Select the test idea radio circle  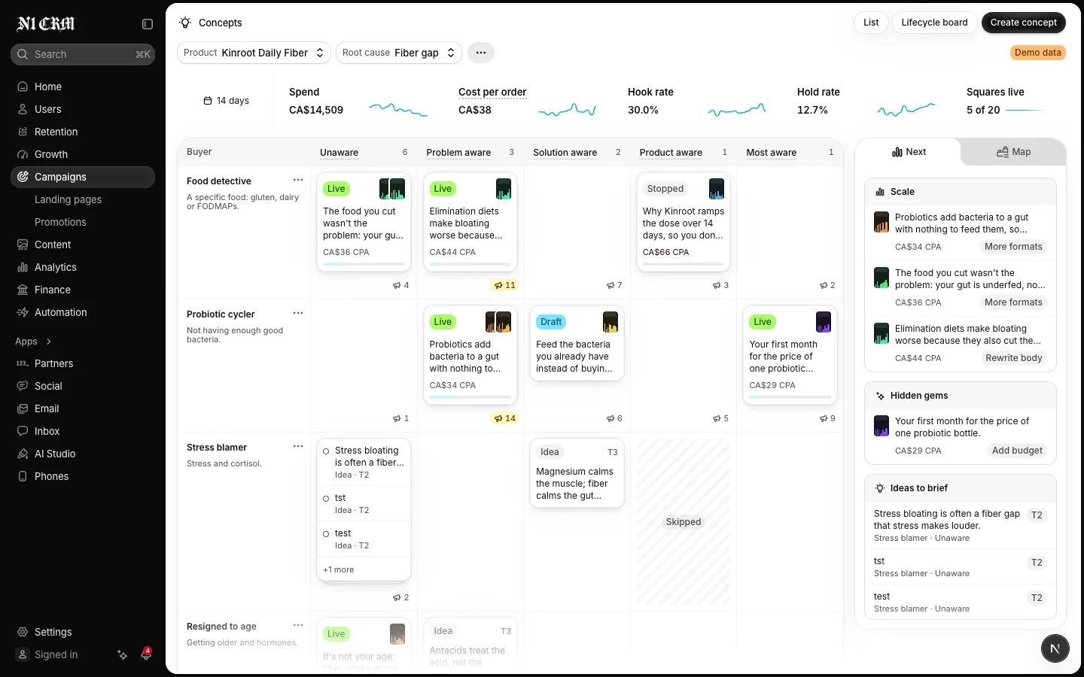(x=326, y=534)
